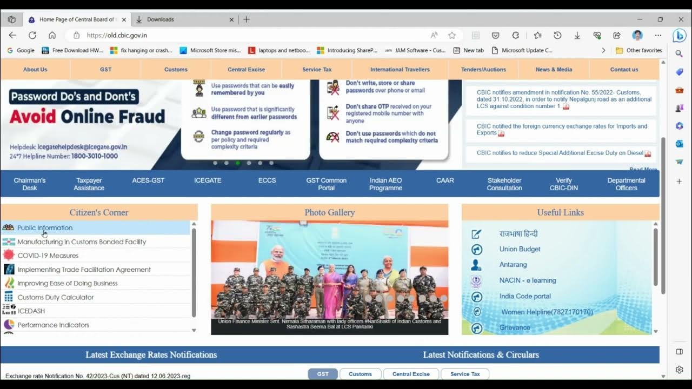Open browser history icon

coord(557,35)
